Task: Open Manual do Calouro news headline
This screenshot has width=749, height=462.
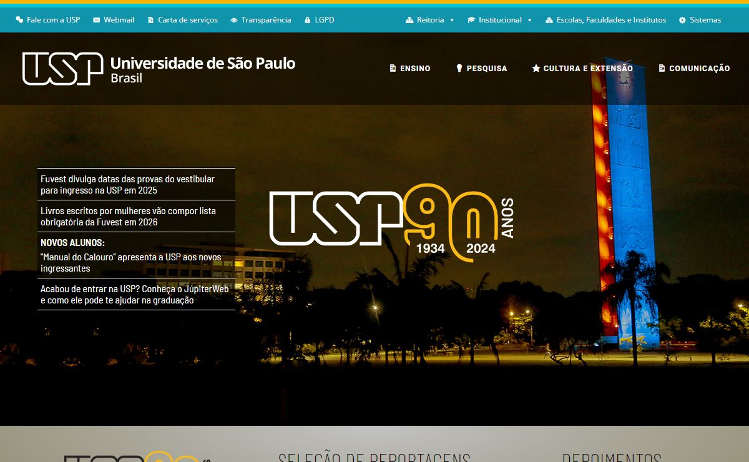Action: 131,263
